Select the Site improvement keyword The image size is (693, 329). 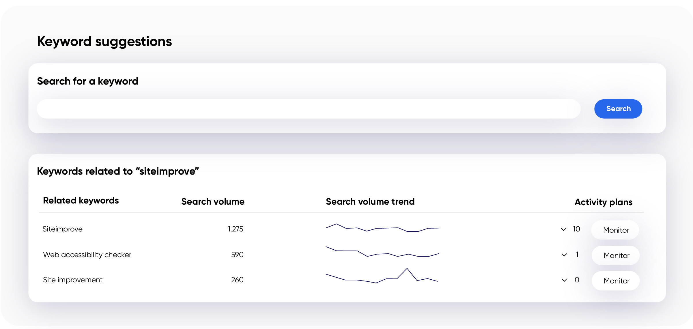point(72,280)
